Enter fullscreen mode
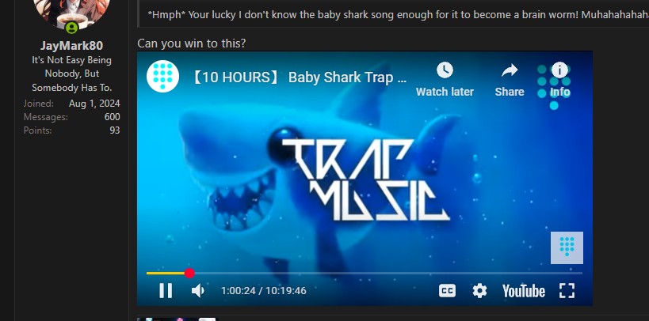The width and height of the screenshot is (649, 321). (567, 290)
